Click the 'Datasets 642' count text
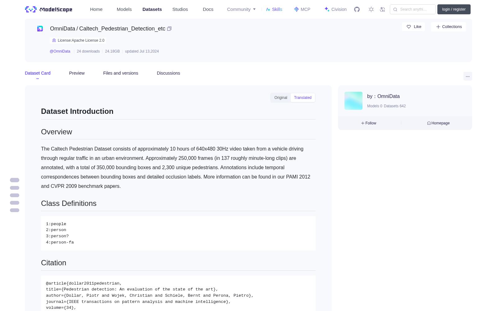 tap(395, 106)
